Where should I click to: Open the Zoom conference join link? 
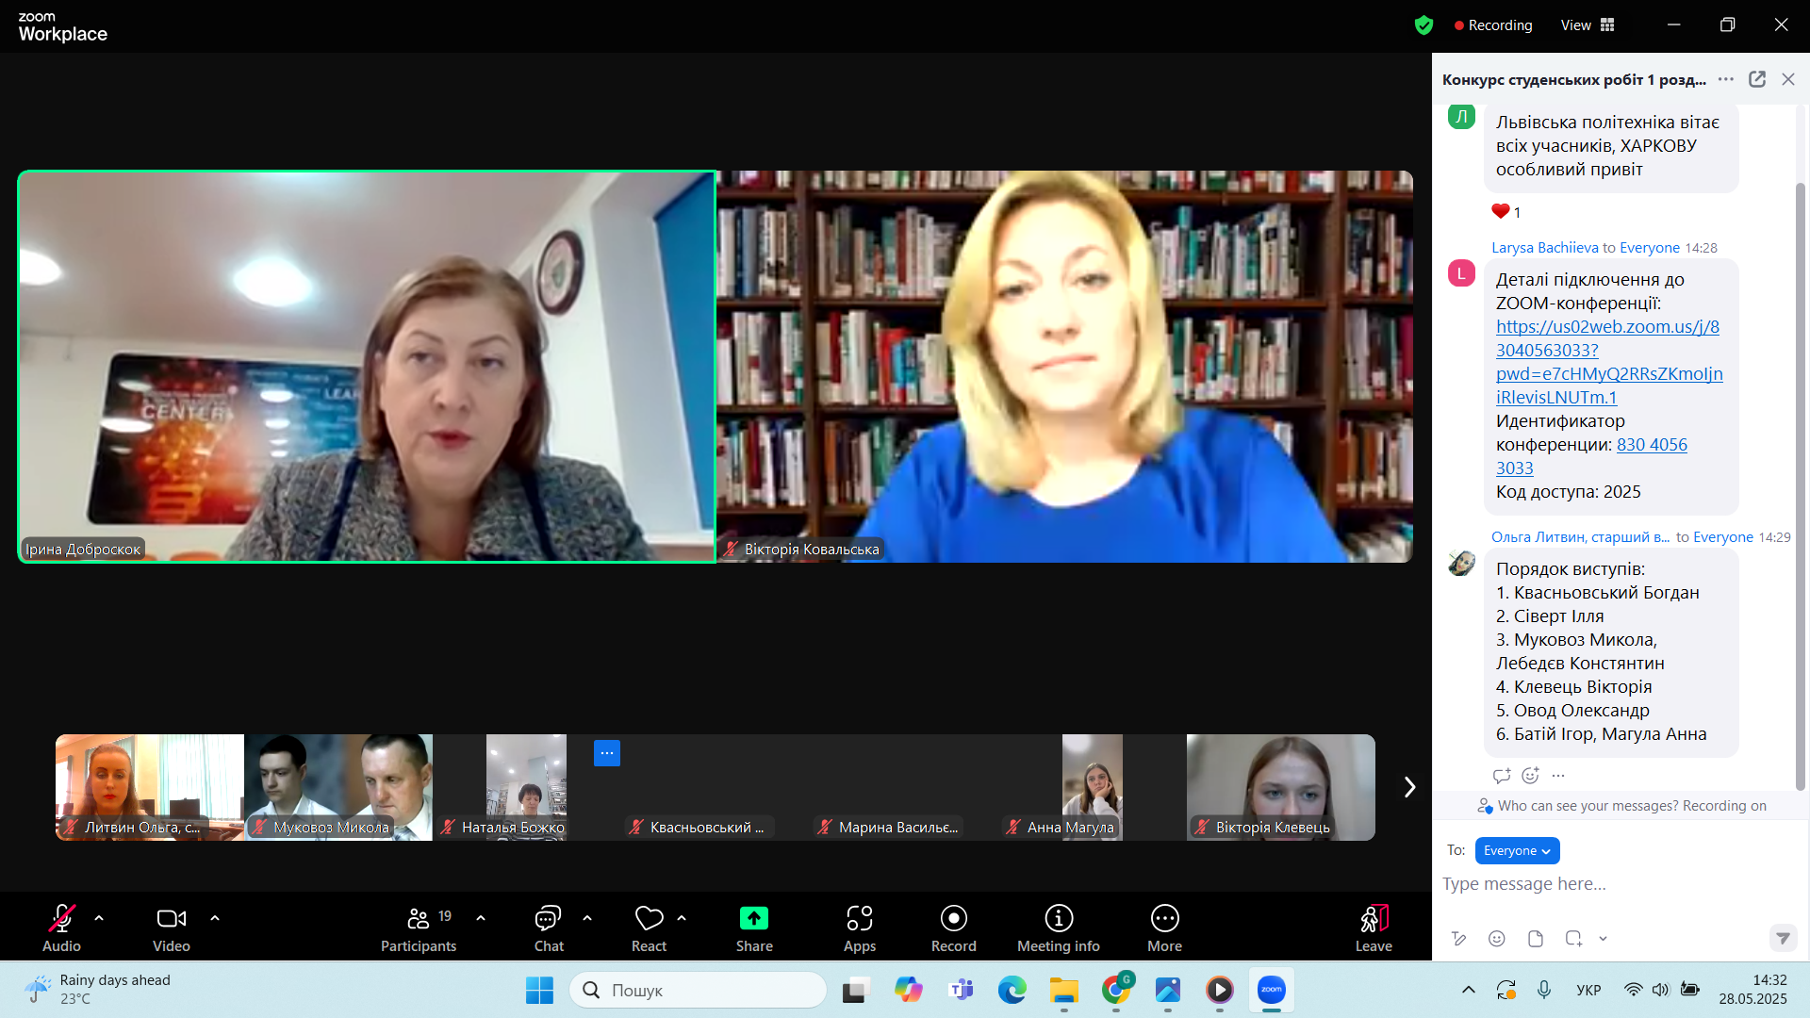pos(1608,362)
